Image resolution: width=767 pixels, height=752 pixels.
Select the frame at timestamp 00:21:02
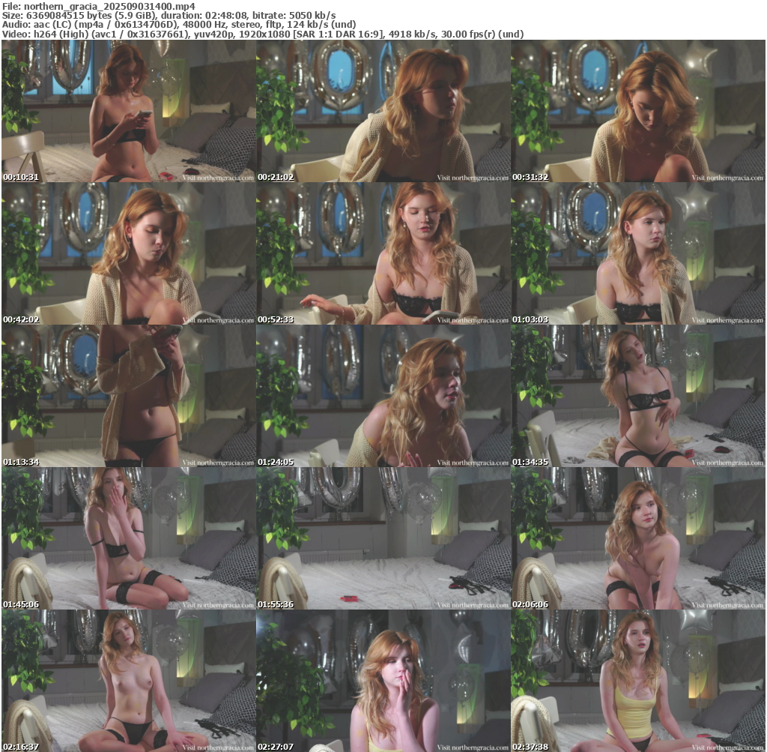tap(383, 111)
